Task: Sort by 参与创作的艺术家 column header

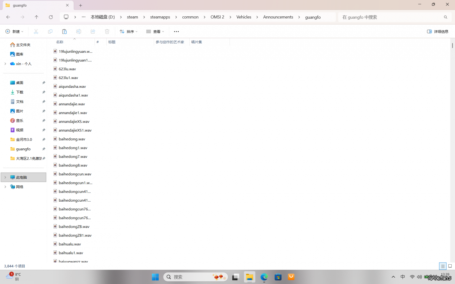Action: [x=170, y=42]
